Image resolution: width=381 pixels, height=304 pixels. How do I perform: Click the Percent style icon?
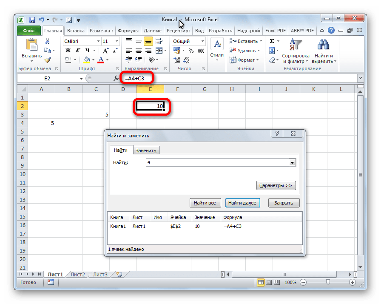tap(191, 51)
